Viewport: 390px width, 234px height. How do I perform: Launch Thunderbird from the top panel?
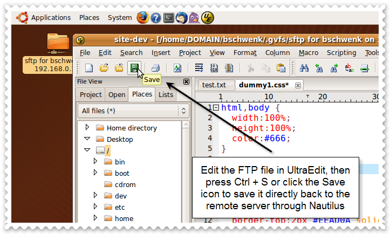182,18
